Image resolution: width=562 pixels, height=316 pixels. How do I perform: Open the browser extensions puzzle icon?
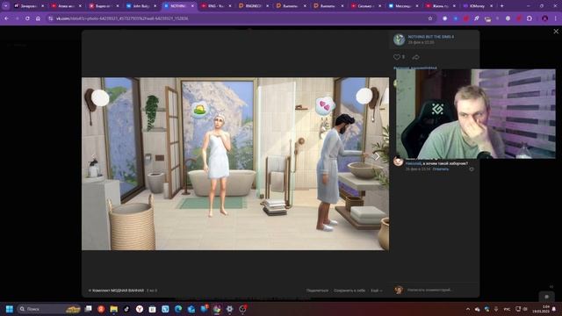(530, 18)
